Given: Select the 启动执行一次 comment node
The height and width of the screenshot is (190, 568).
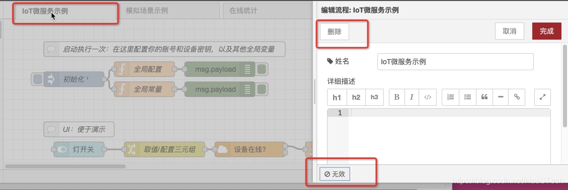Looking at the screenshot, I should 165,49.
